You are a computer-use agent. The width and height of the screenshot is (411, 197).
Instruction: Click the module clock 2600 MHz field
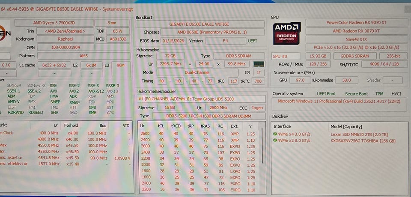coord(218,107)
